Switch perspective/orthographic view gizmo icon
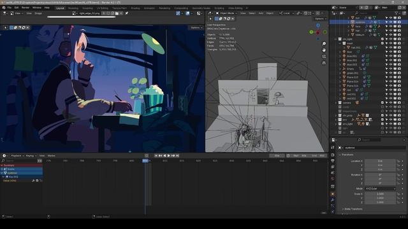 tap(324, 63)
